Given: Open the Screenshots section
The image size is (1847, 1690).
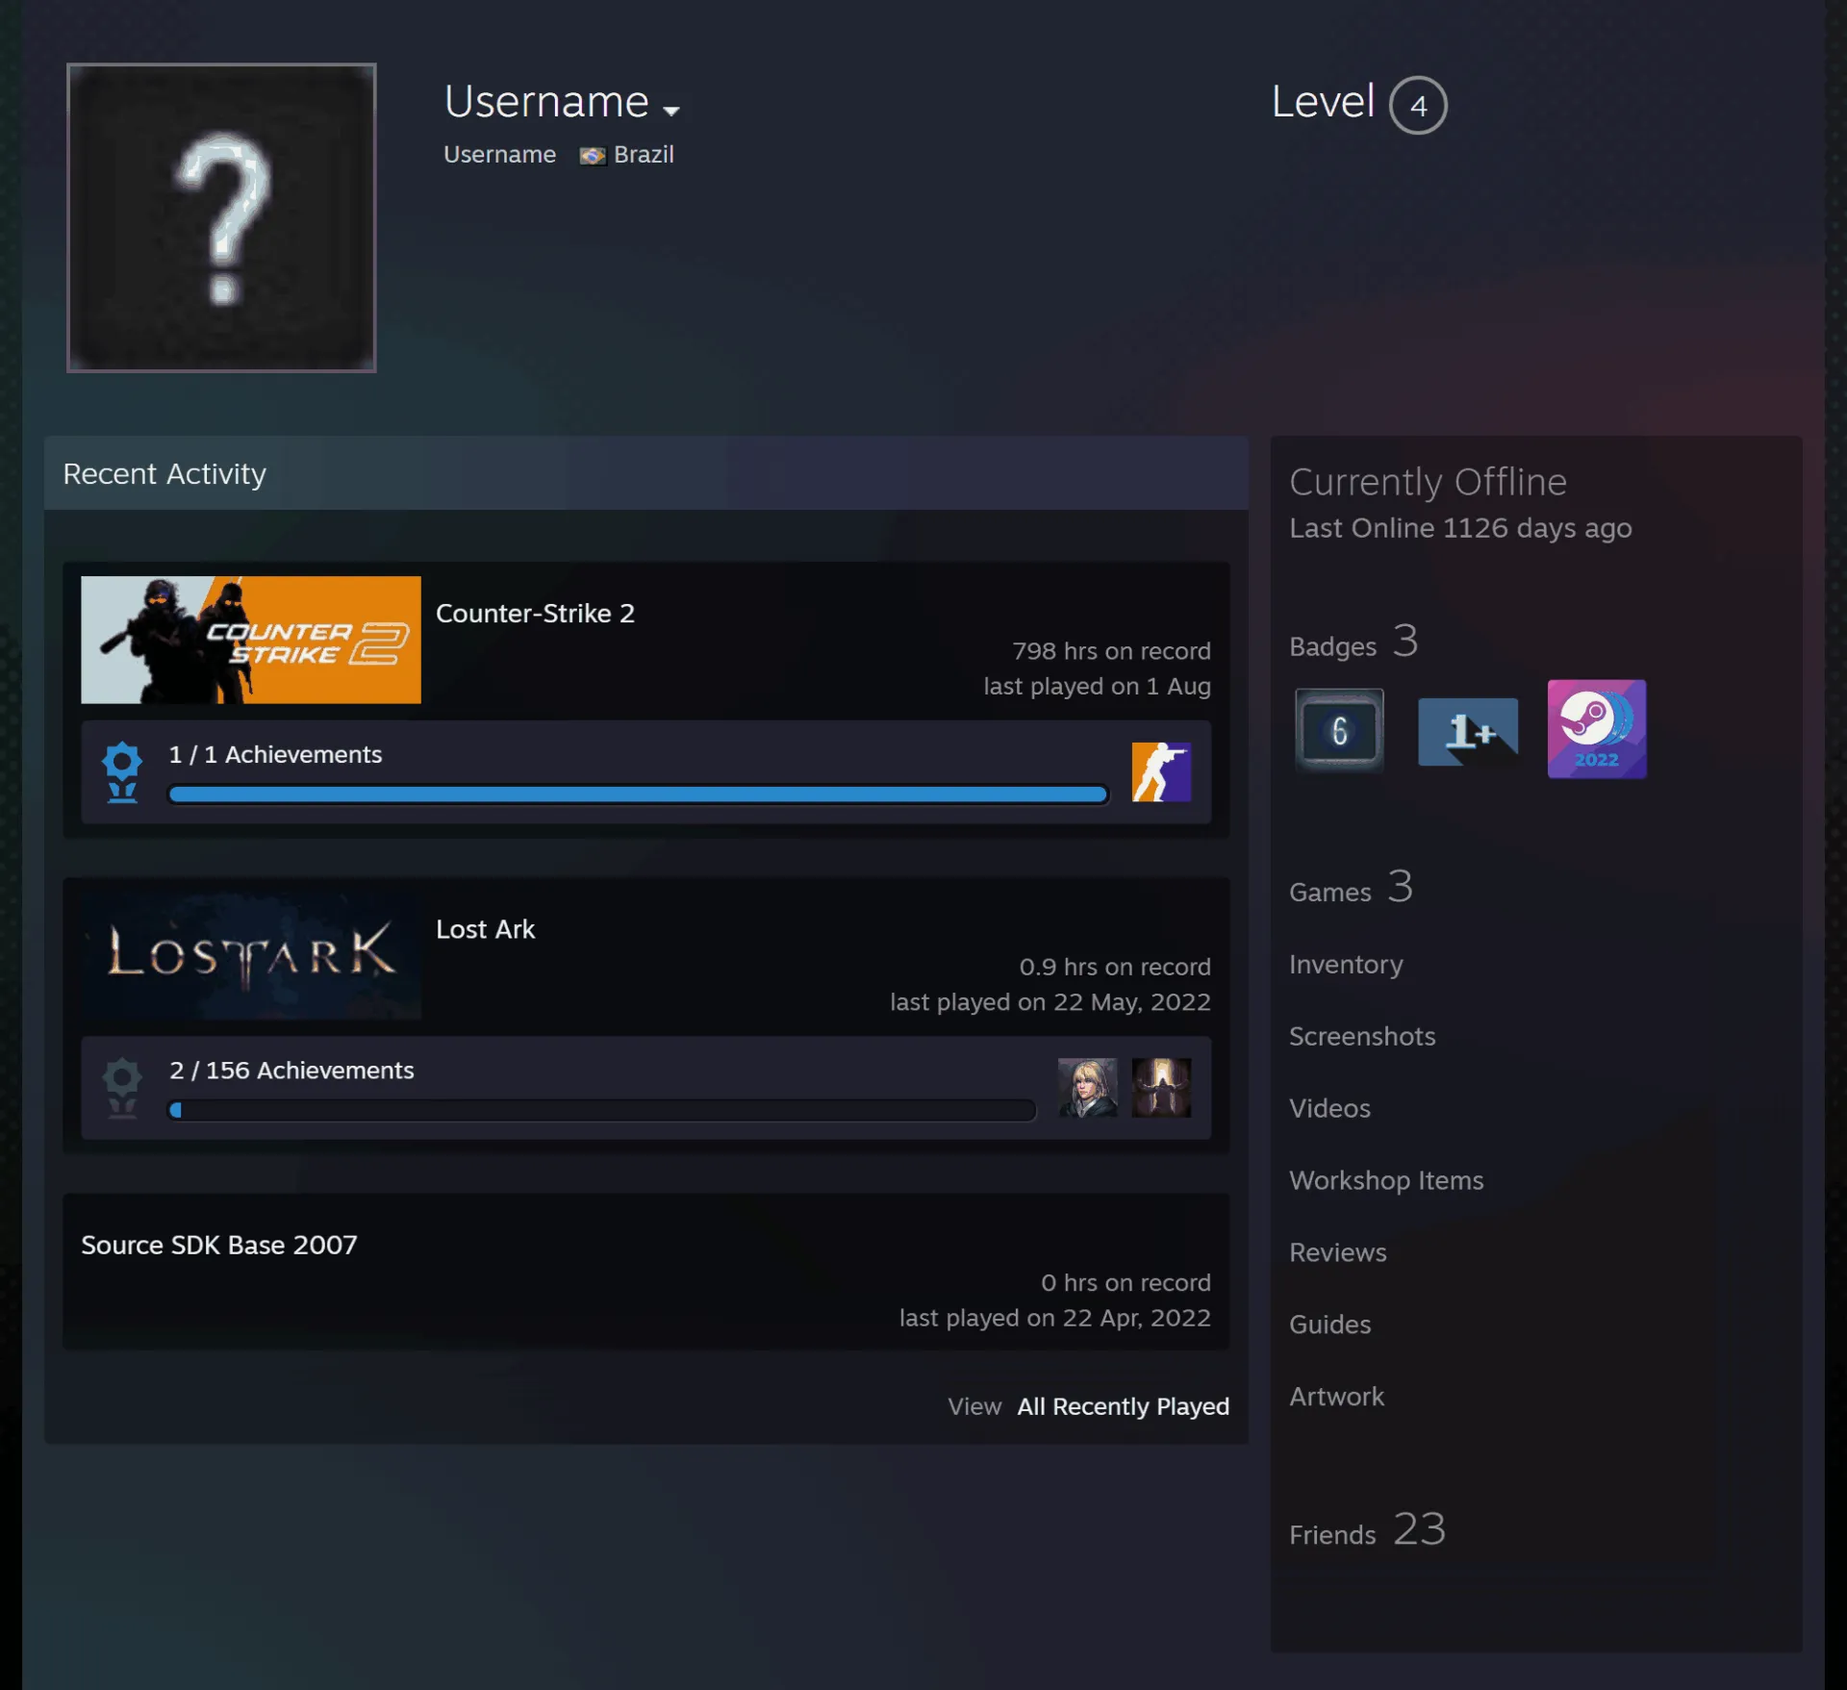Looking at the screenshot, I should [x=1362, y=1036].
